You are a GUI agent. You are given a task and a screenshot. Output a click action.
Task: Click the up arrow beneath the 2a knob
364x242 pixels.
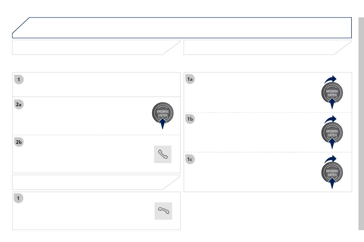[163, 124]
